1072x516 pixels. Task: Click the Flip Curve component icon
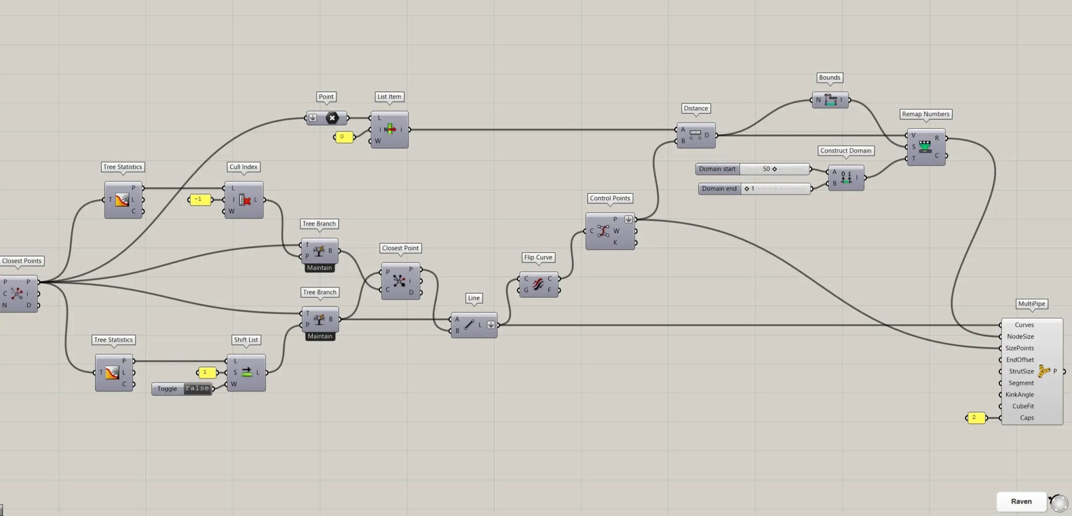pyautogui.click(x=538, y=284)
